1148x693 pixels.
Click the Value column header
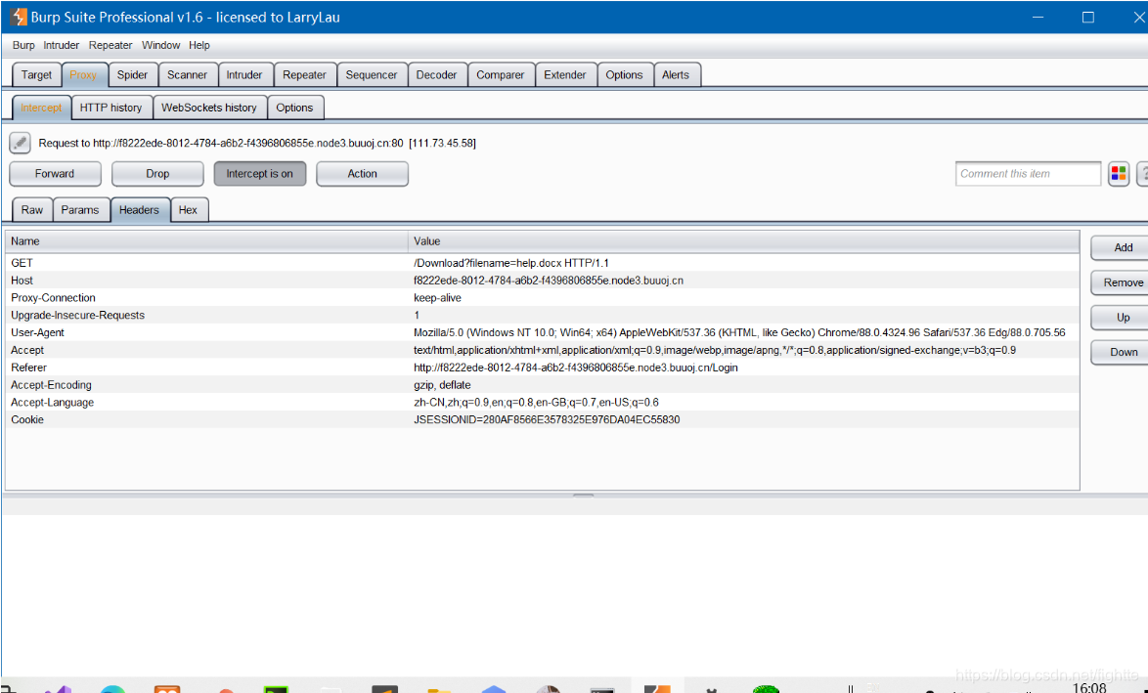[743, 241]
